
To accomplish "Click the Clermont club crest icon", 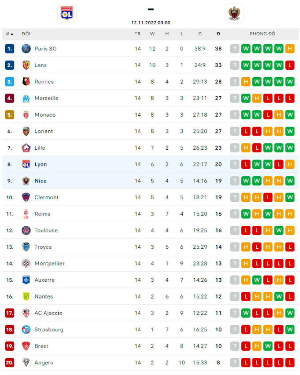I will 26,197.
